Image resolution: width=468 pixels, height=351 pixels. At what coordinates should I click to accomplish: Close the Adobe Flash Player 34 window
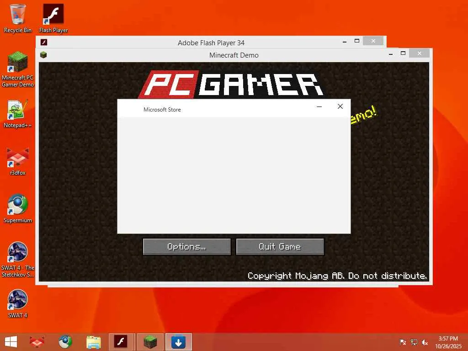point(373,41)
